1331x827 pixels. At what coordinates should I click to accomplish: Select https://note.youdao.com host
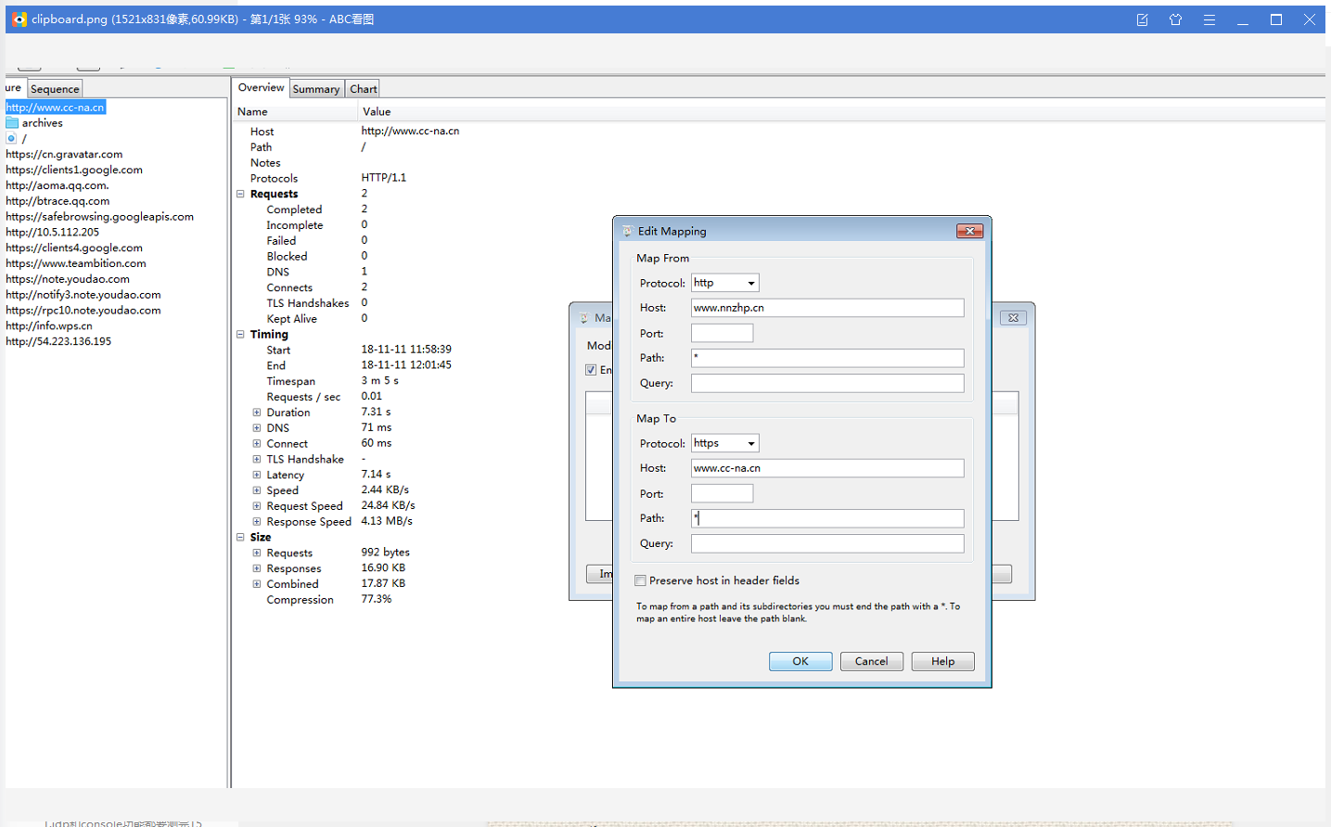pyautogui.click(x=68, y=279)
